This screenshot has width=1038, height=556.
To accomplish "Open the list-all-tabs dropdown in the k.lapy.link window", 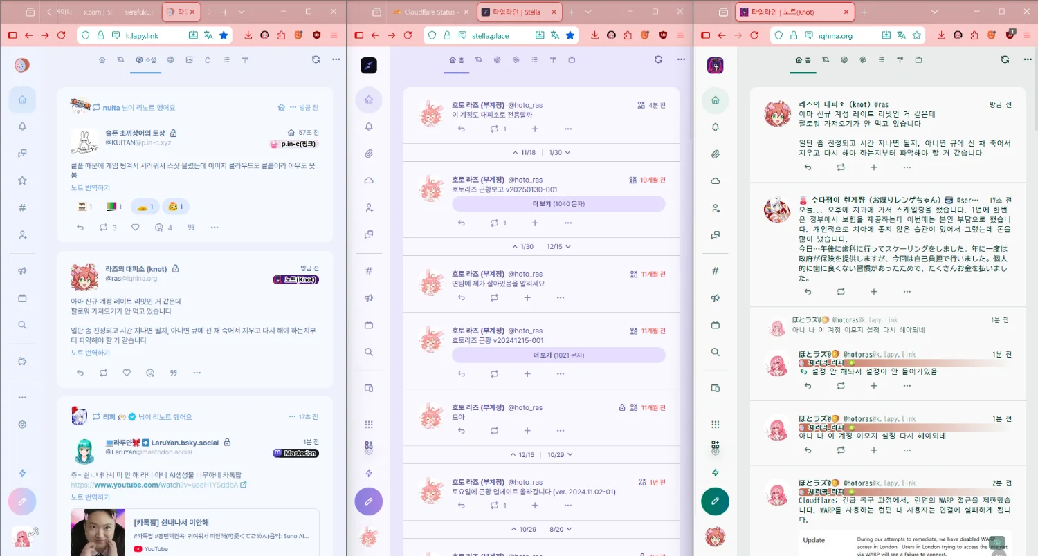I will (x=242, y=12).
